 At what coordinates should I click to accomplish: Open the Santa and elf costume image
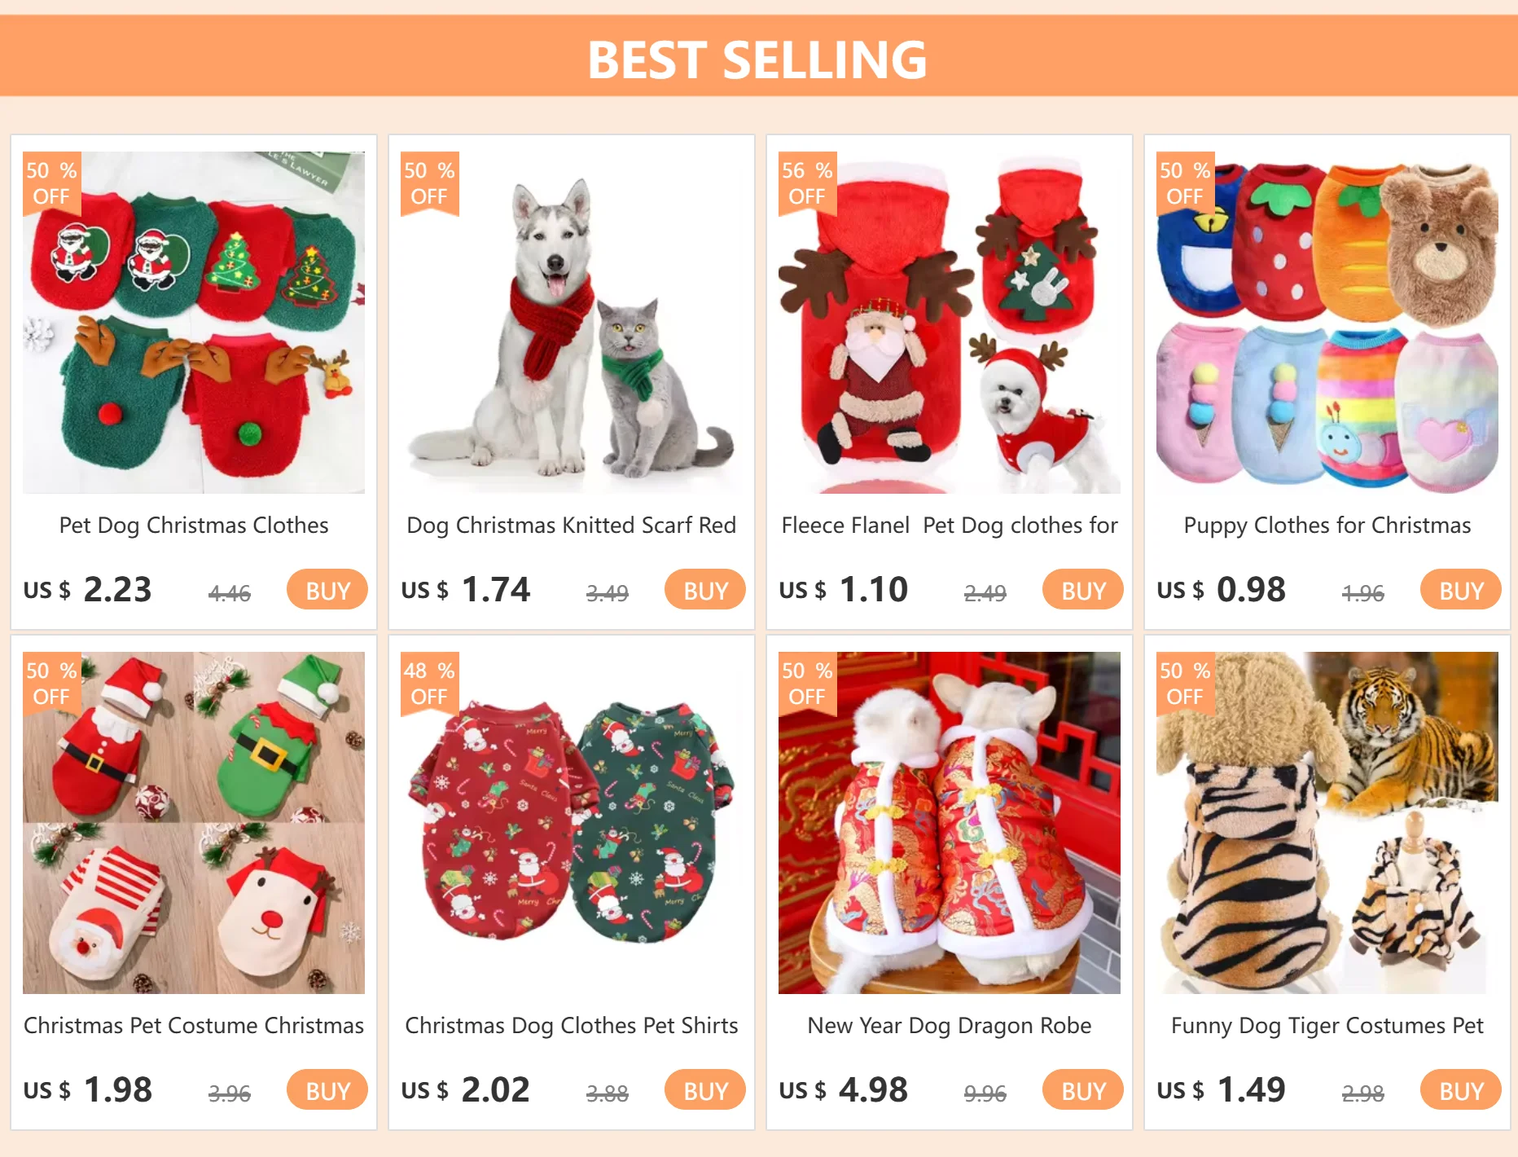[194, 823]
